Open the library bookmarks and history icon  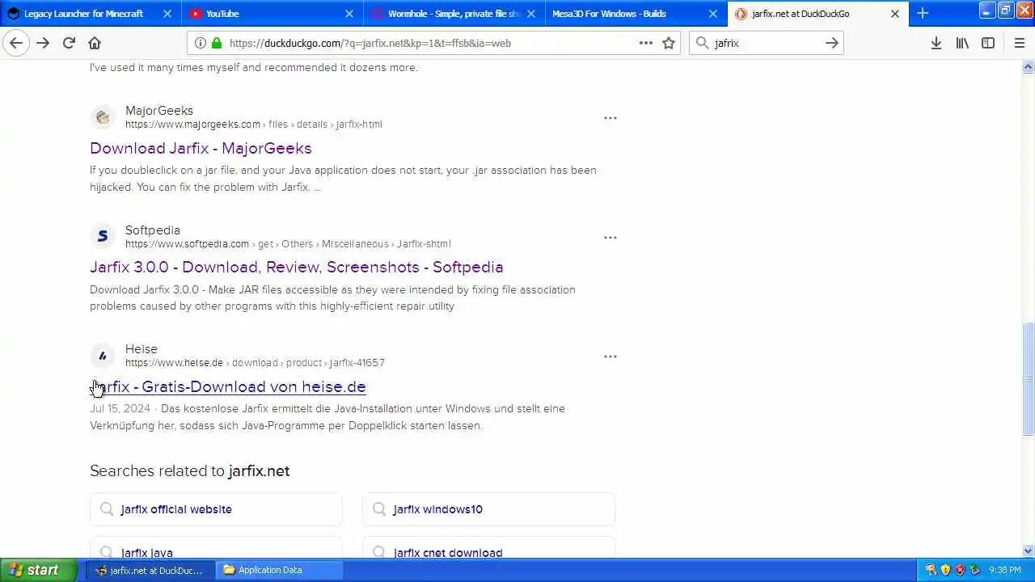[x=962, y=43]
